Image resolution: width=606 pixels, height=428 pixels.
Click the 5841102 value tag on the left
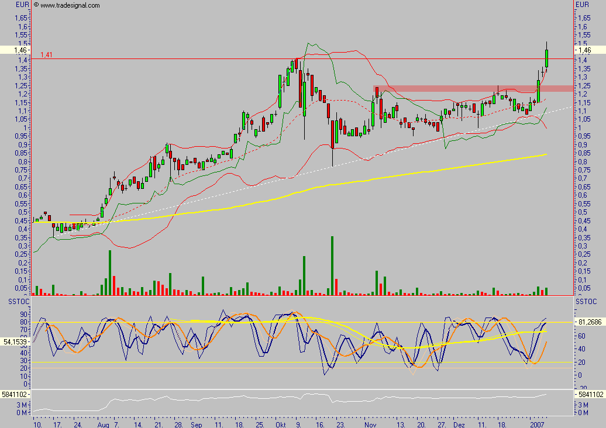(x=16, y=395)
